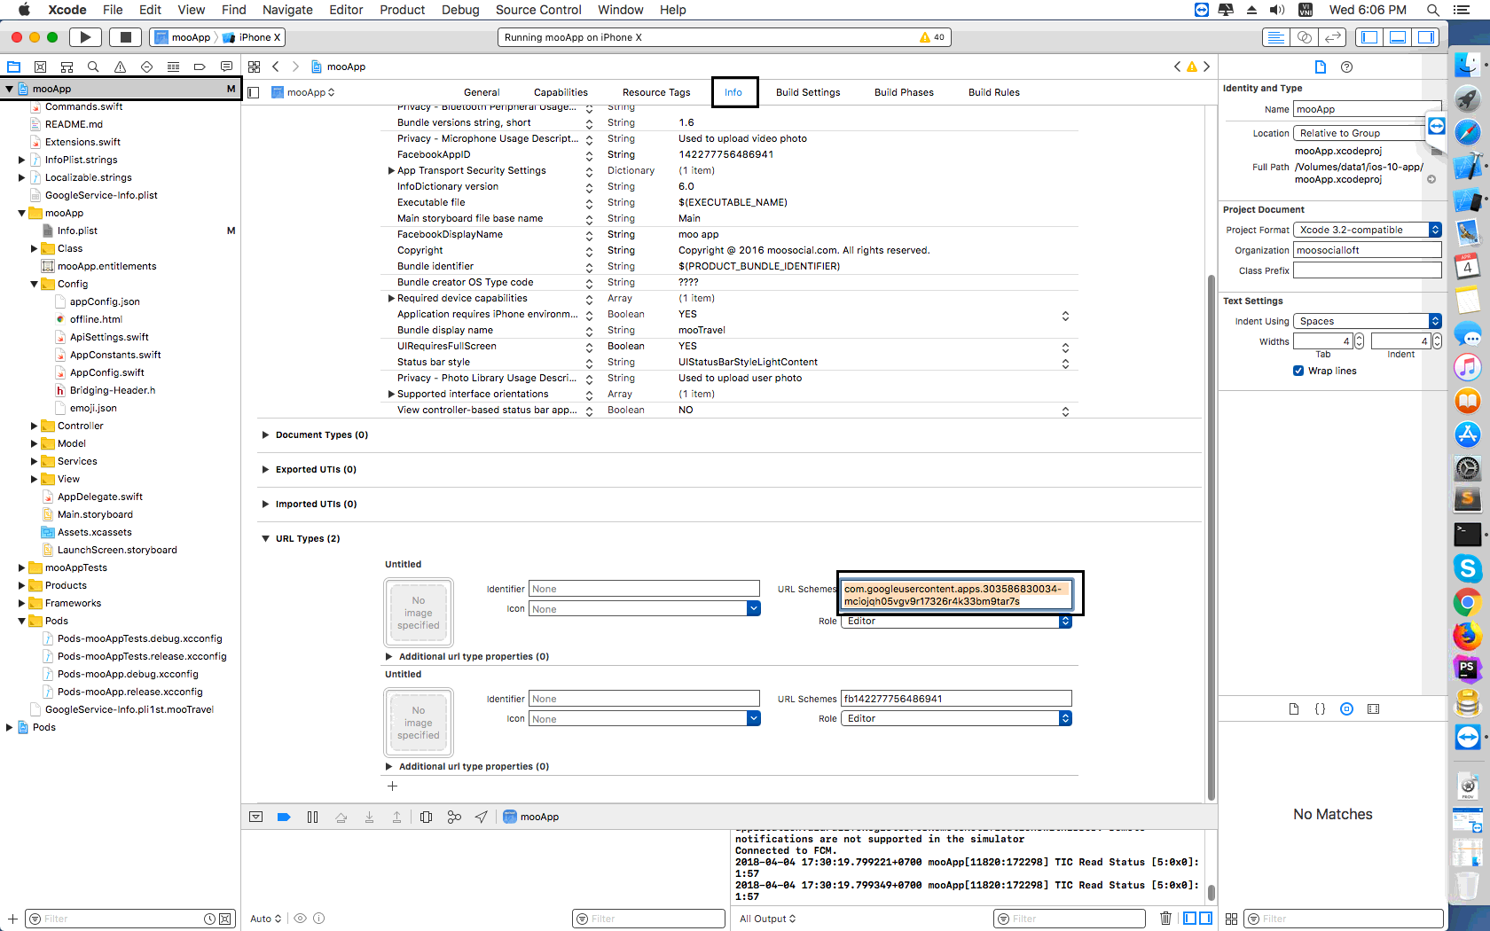Open Debug View Hierarchy
1490x931 pixels.
426,817
